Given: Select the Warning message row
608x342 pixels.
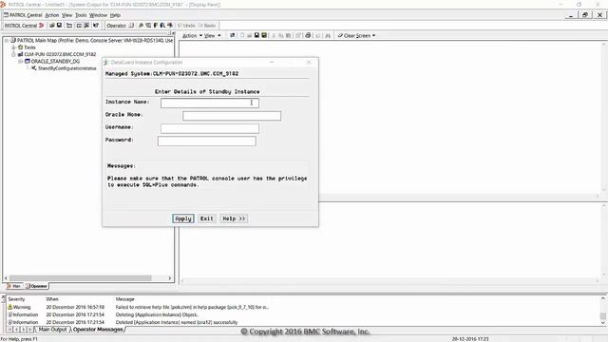Looking at the screenshot, I should point(138,307).
